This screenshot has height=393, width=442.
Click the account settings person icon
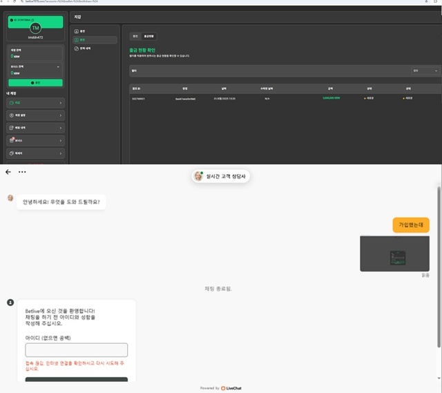(10, 115)
